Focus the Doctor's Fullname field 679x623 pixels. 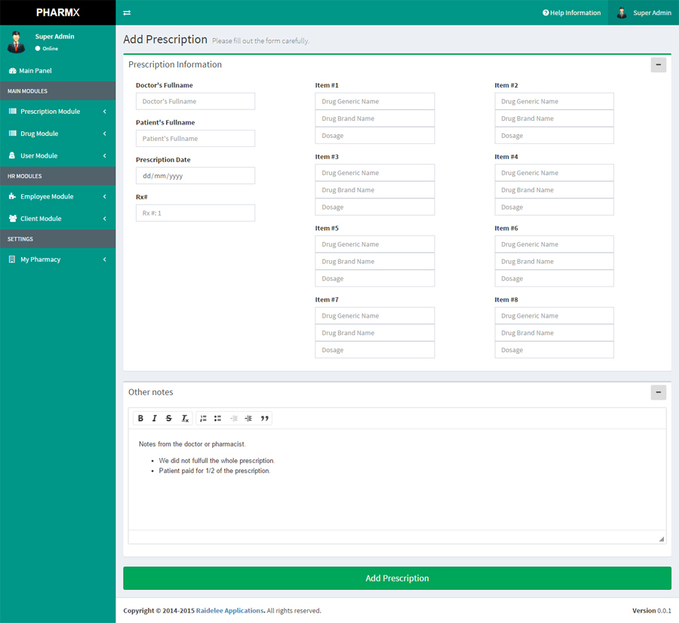click(195, 102)
